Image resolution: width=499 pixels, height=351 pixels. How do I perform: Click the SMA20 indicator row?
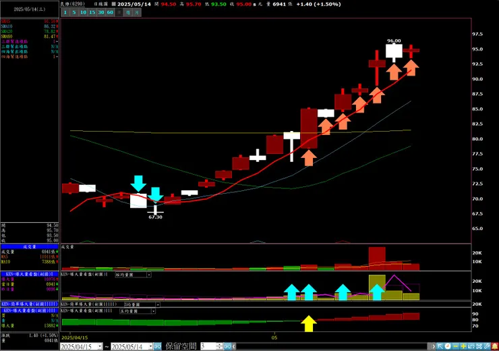tap(30, 32)
